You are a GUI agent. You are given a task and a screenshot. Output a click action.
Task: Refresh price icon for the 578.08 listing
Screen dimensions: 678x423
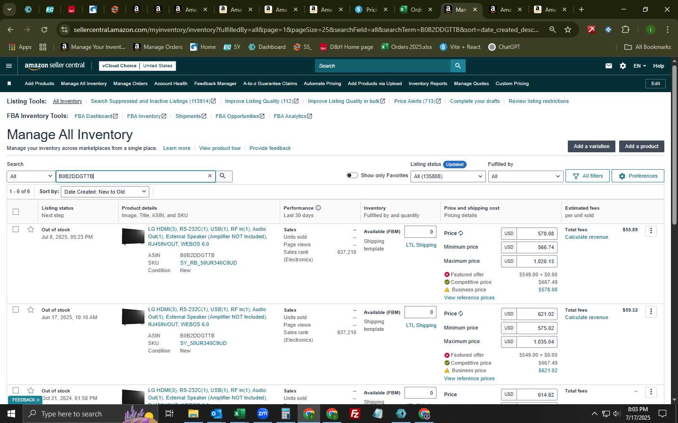pyautogui.click(x=460, y=233)
